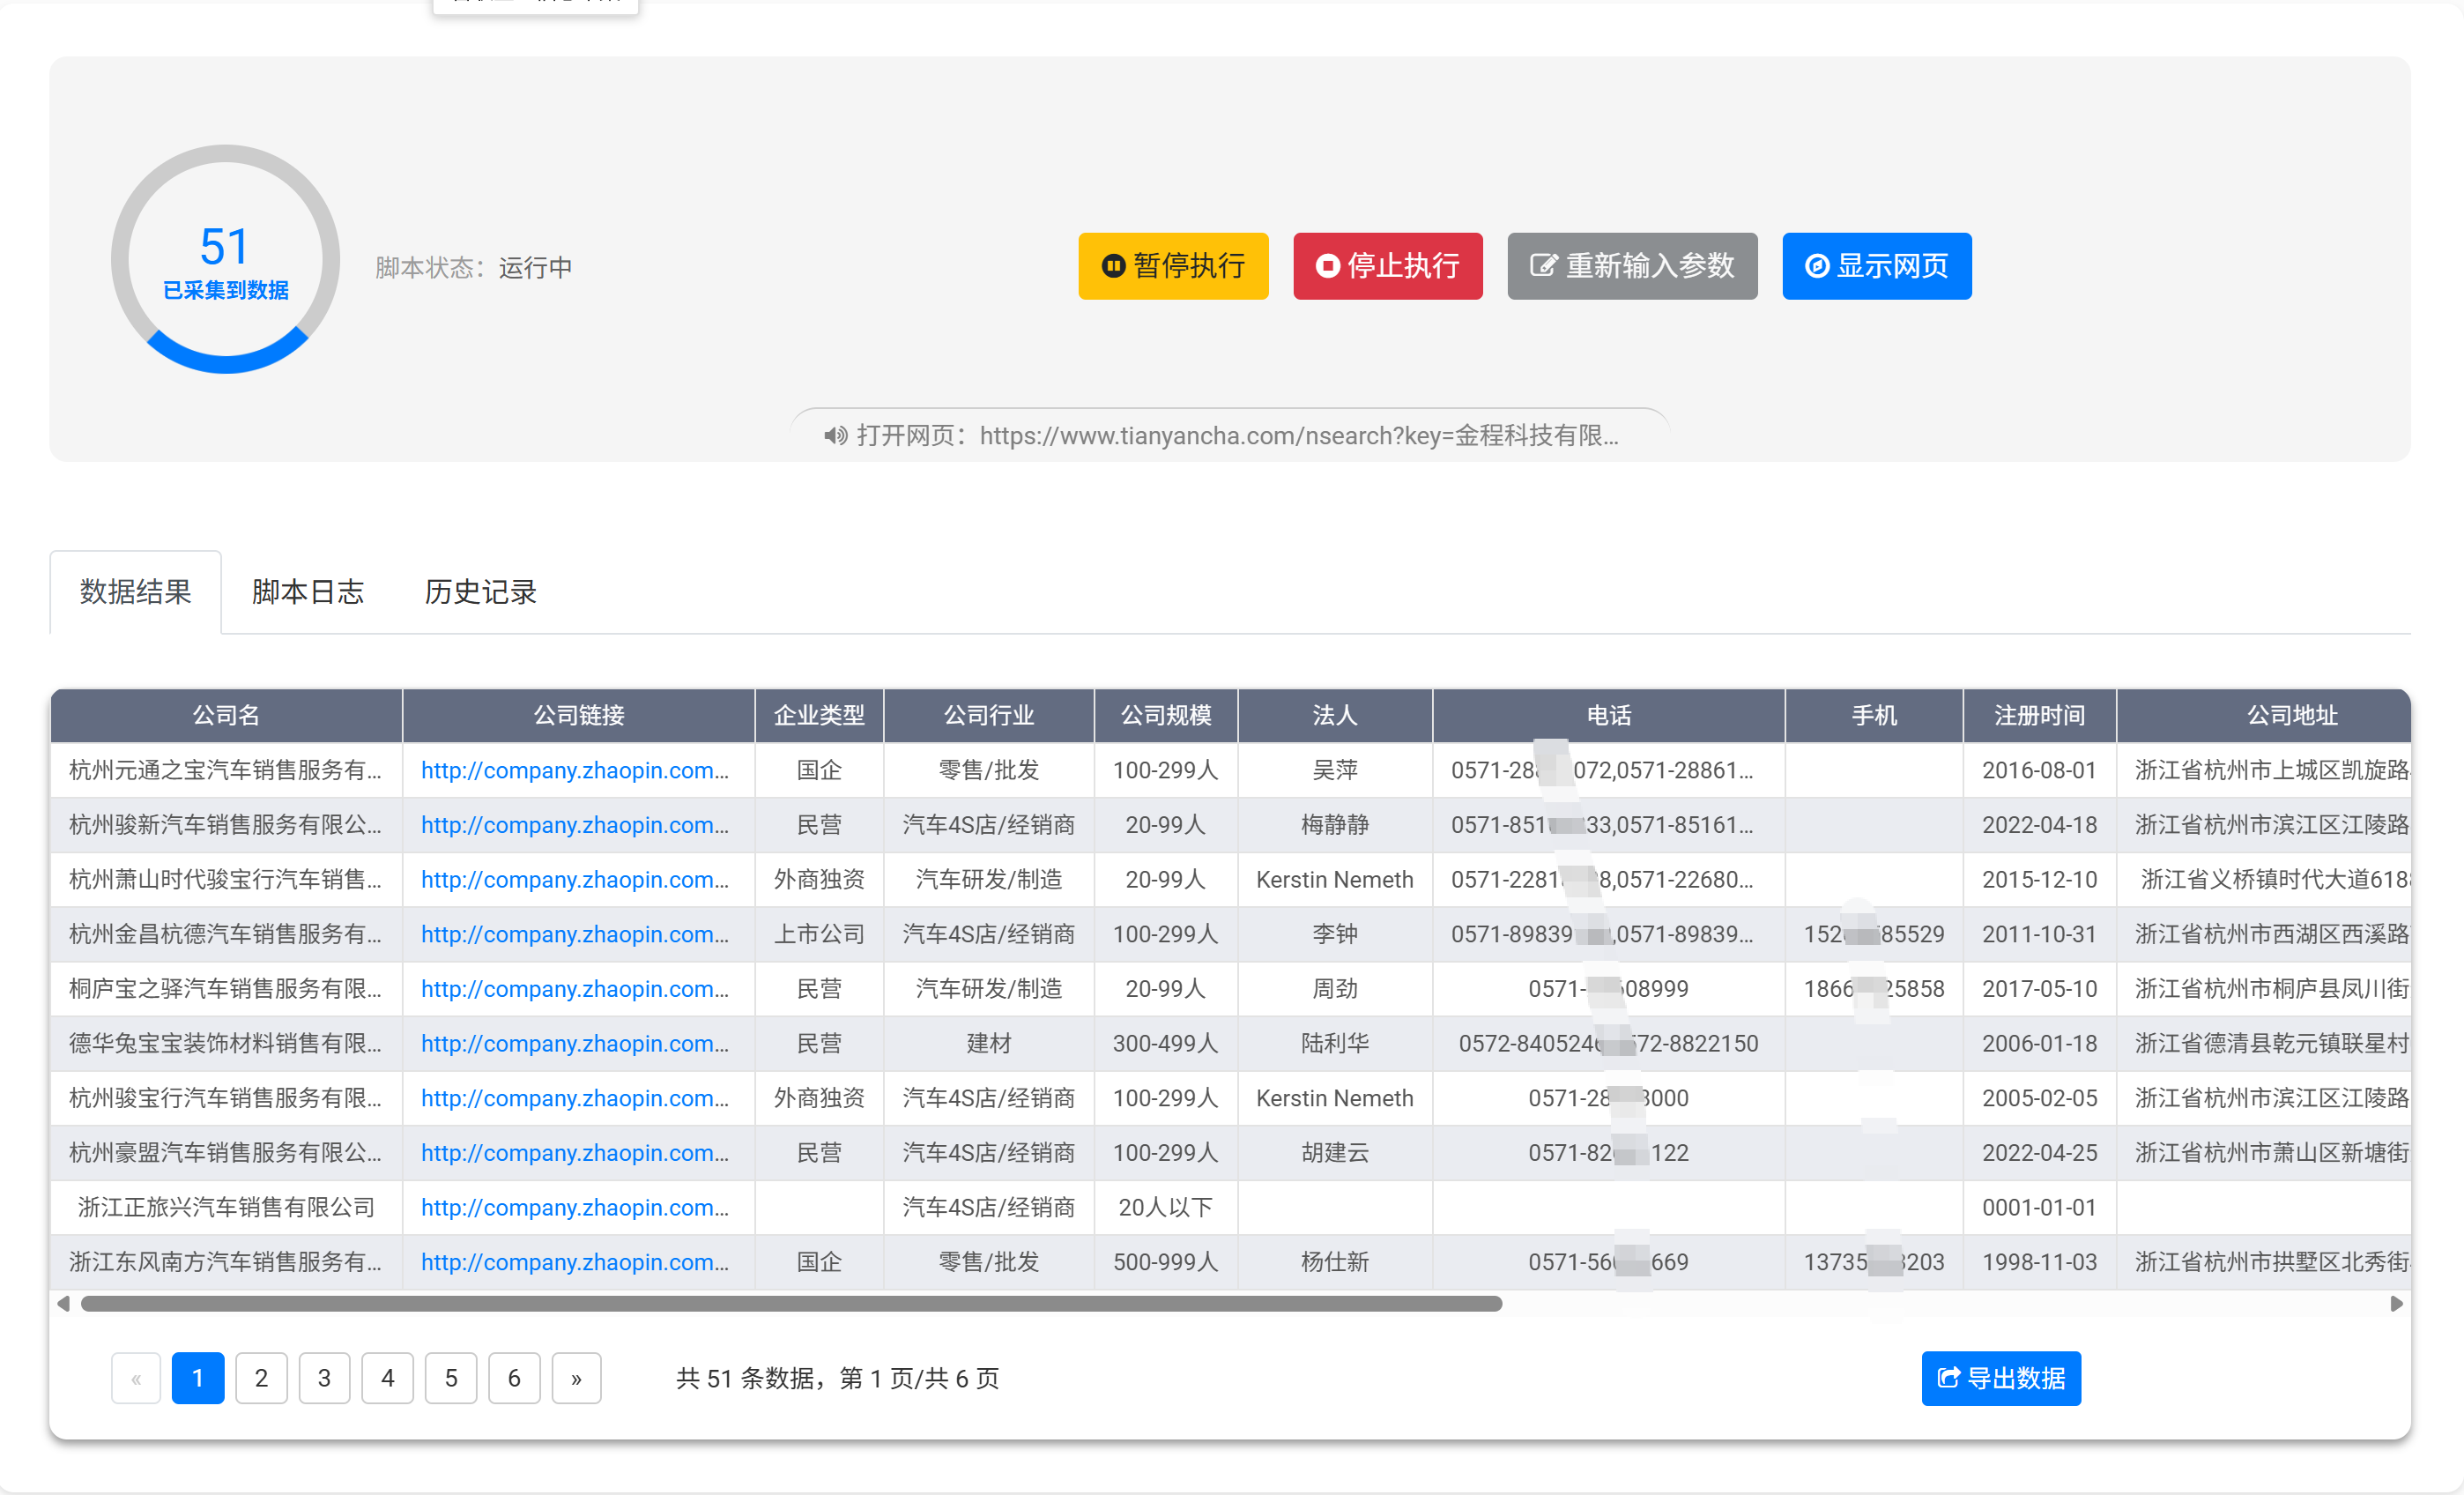Open zhaopin link for 桐庐宝之驿汽车
This screenshot has height=1495, width=2464.
click(x=575, y=988)
